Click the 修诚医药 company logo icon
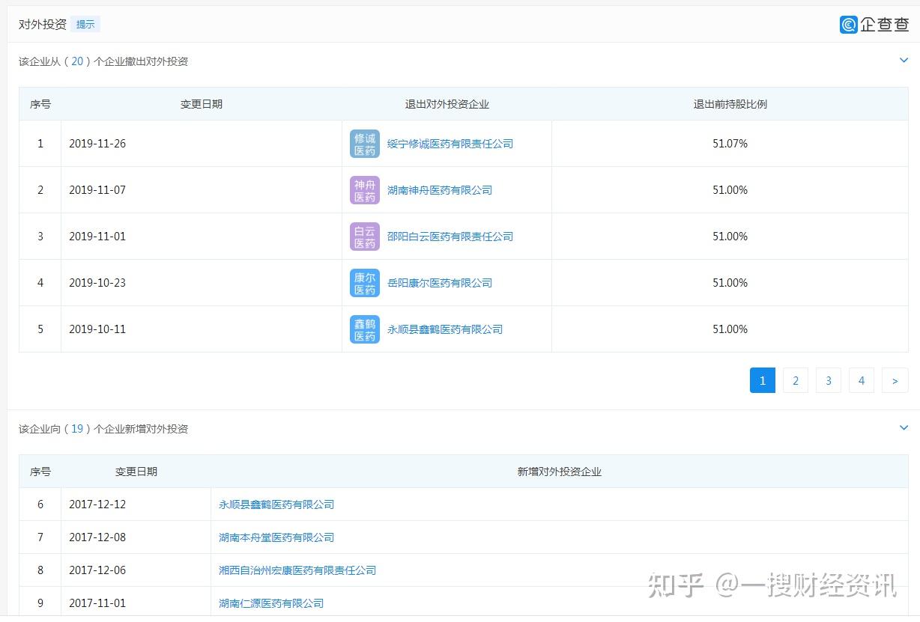 point(365,144)
